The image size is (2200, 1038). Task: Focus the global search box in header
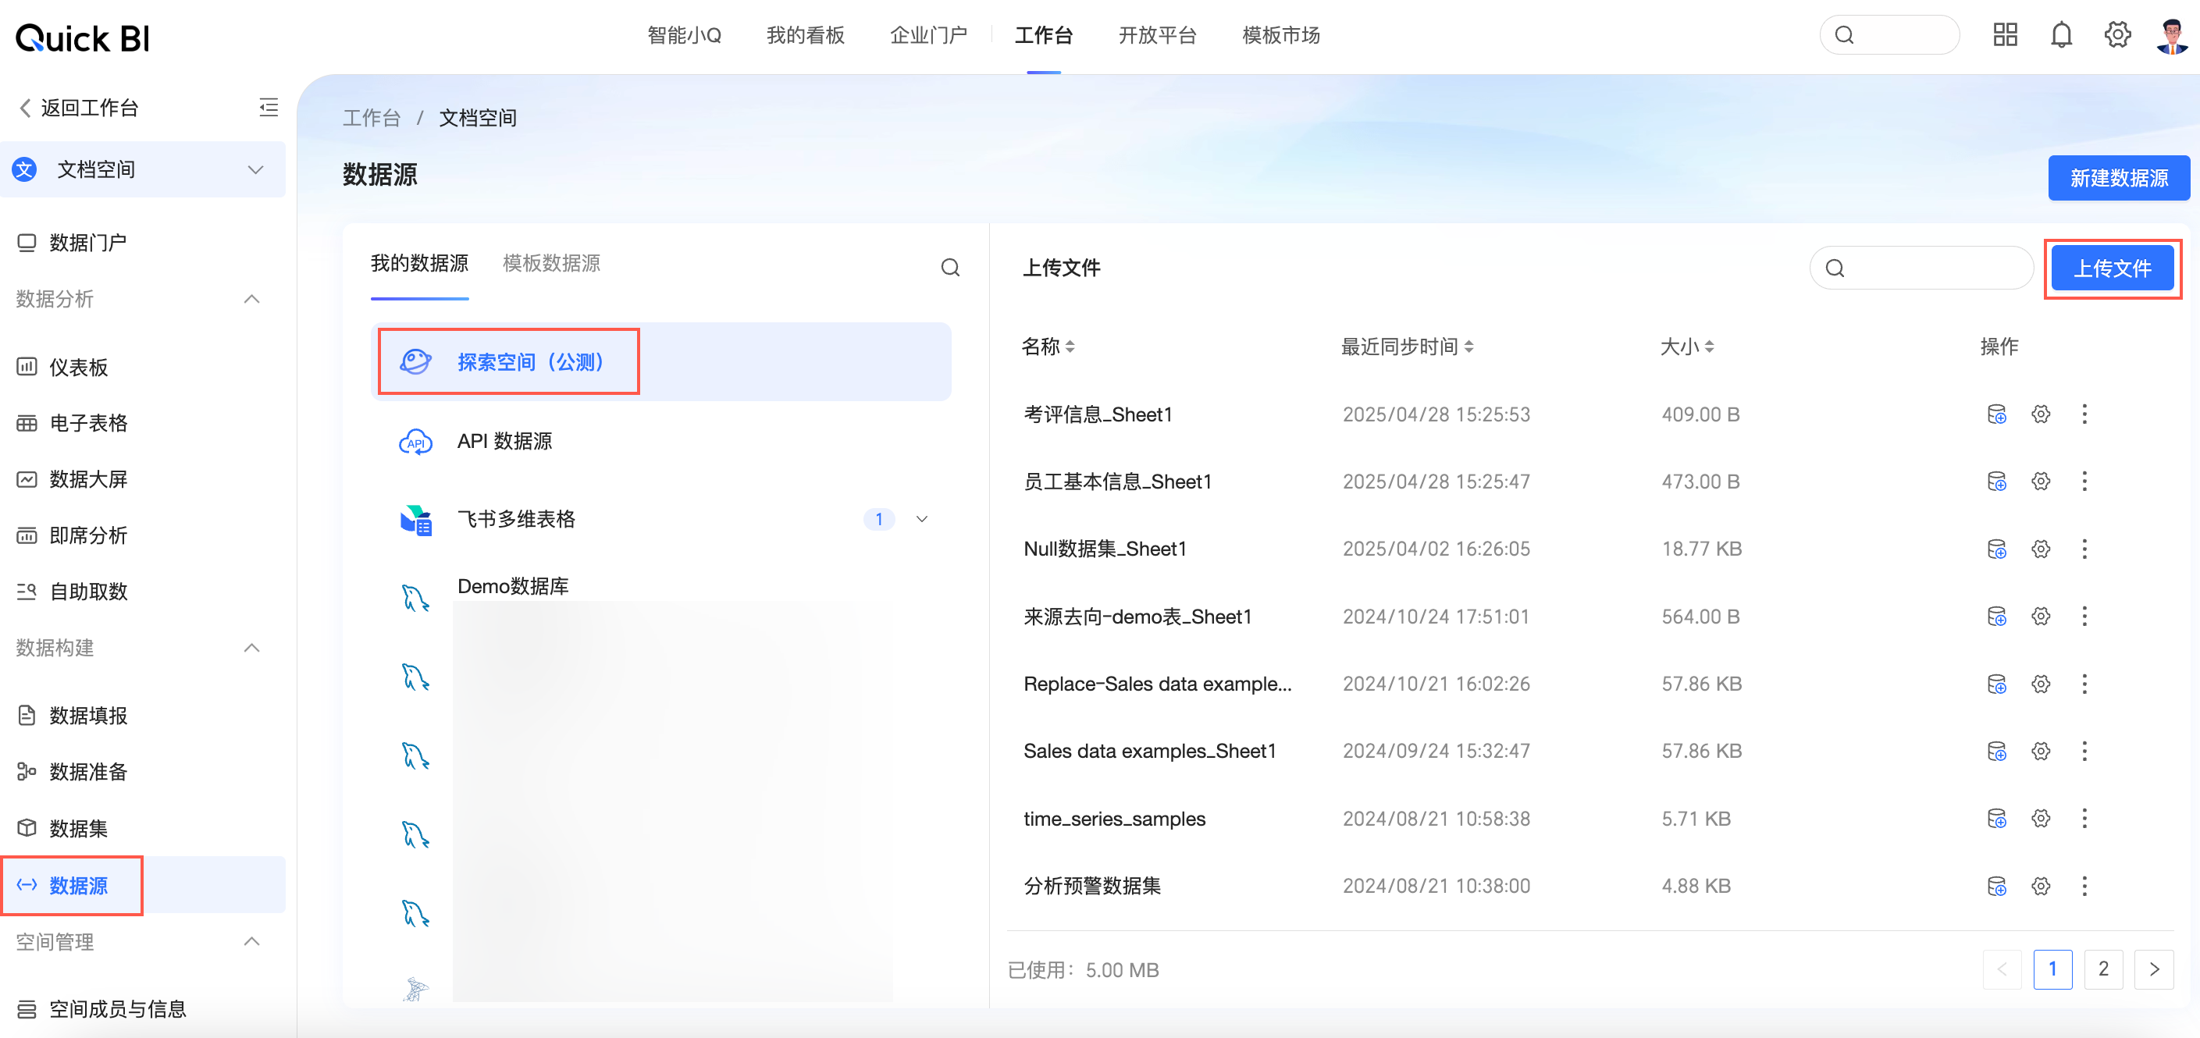point(1889,35)
